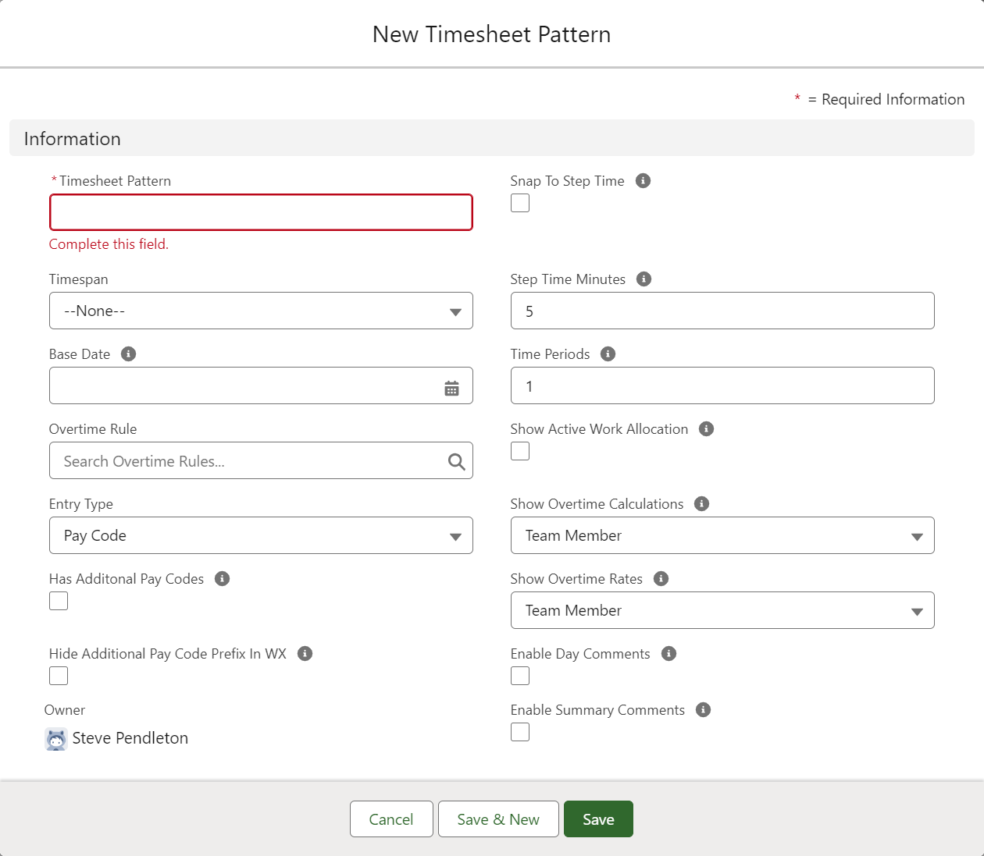Click the Step Time Minutes help icon

(644, 279)
